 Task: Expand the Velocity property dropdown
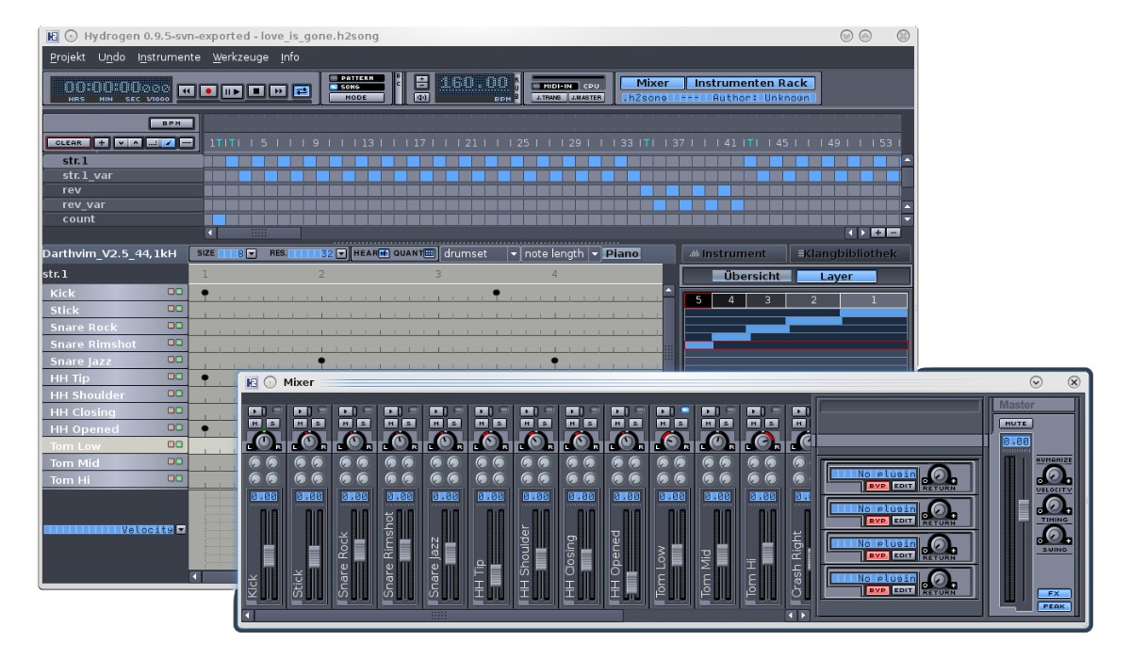[x=181, y=530]
